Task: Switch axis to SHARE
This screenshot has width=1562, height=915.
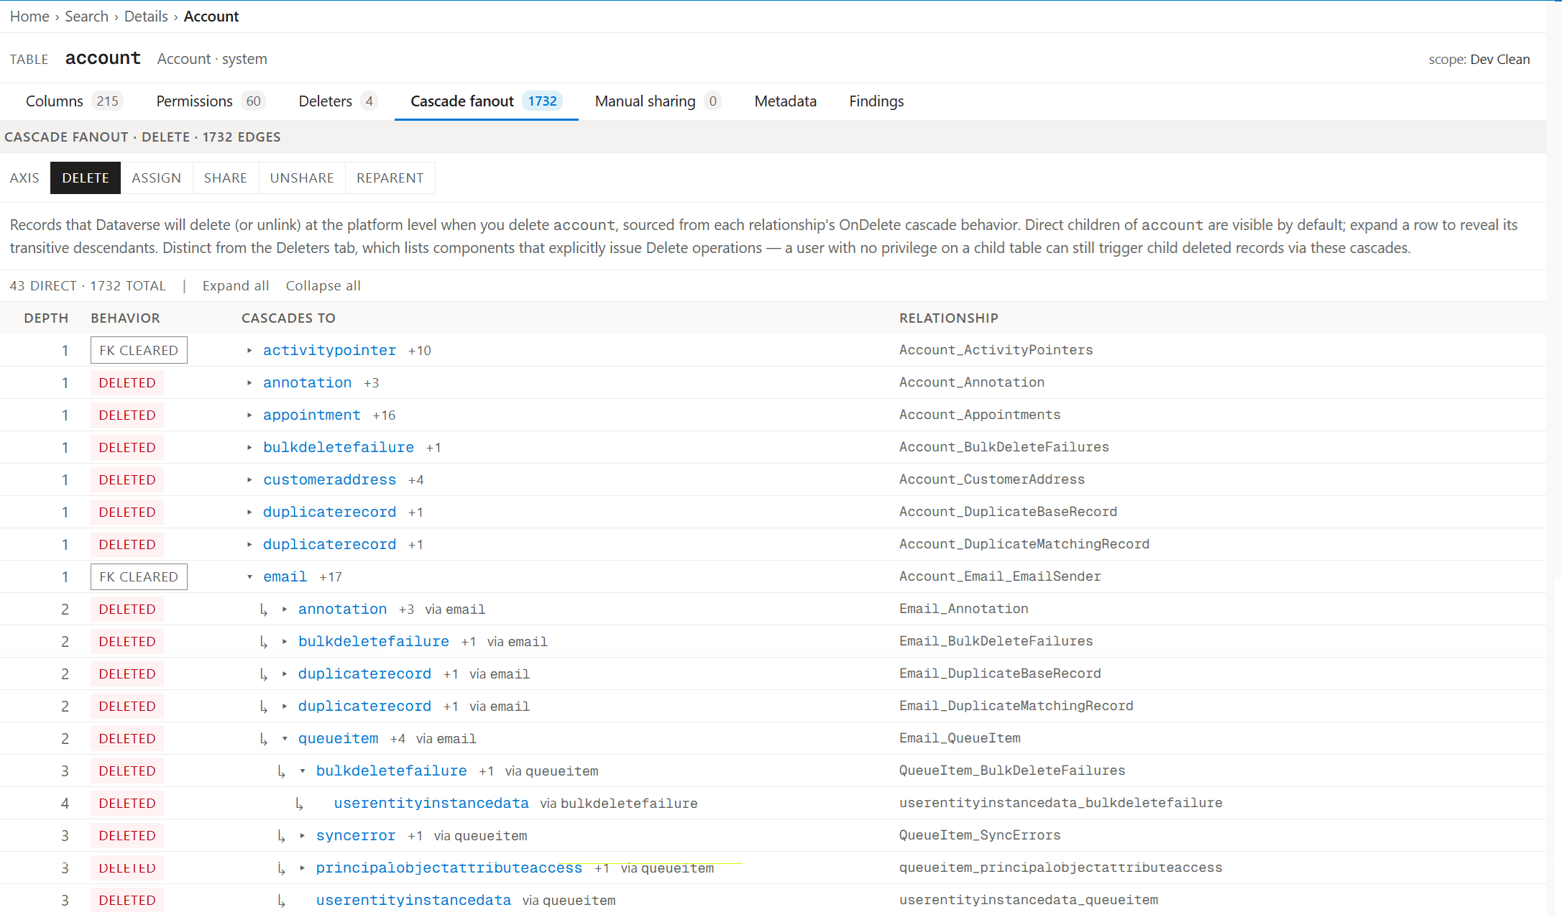Action: click(225, 178)
